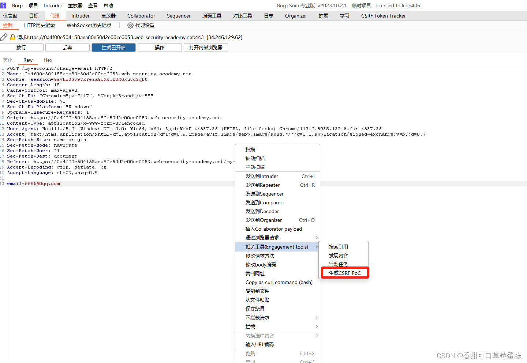Open the HTTP历史记录 sub-tab
This screenshot has height=363, width=527.
(x=40, y=25)
